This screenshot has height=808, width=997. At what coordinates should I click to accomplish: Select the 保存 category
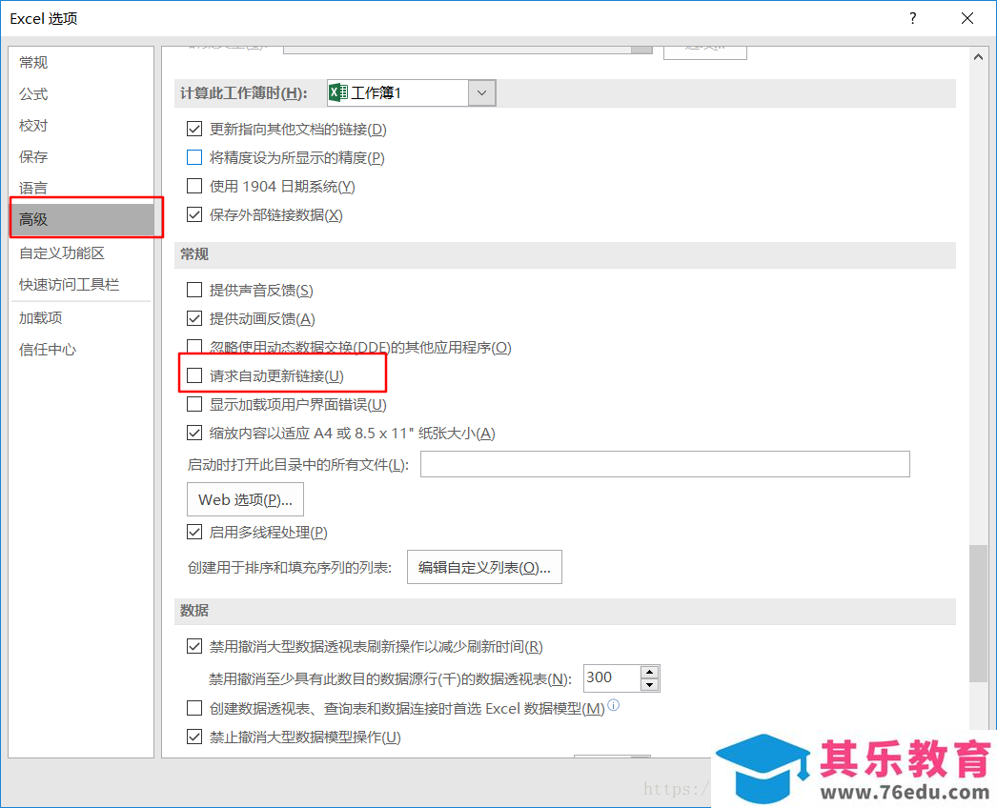click(33, 156)
